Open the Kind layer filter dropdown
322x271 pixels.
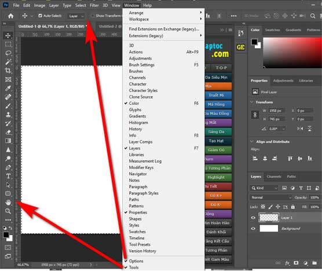[x=264, y=188]
